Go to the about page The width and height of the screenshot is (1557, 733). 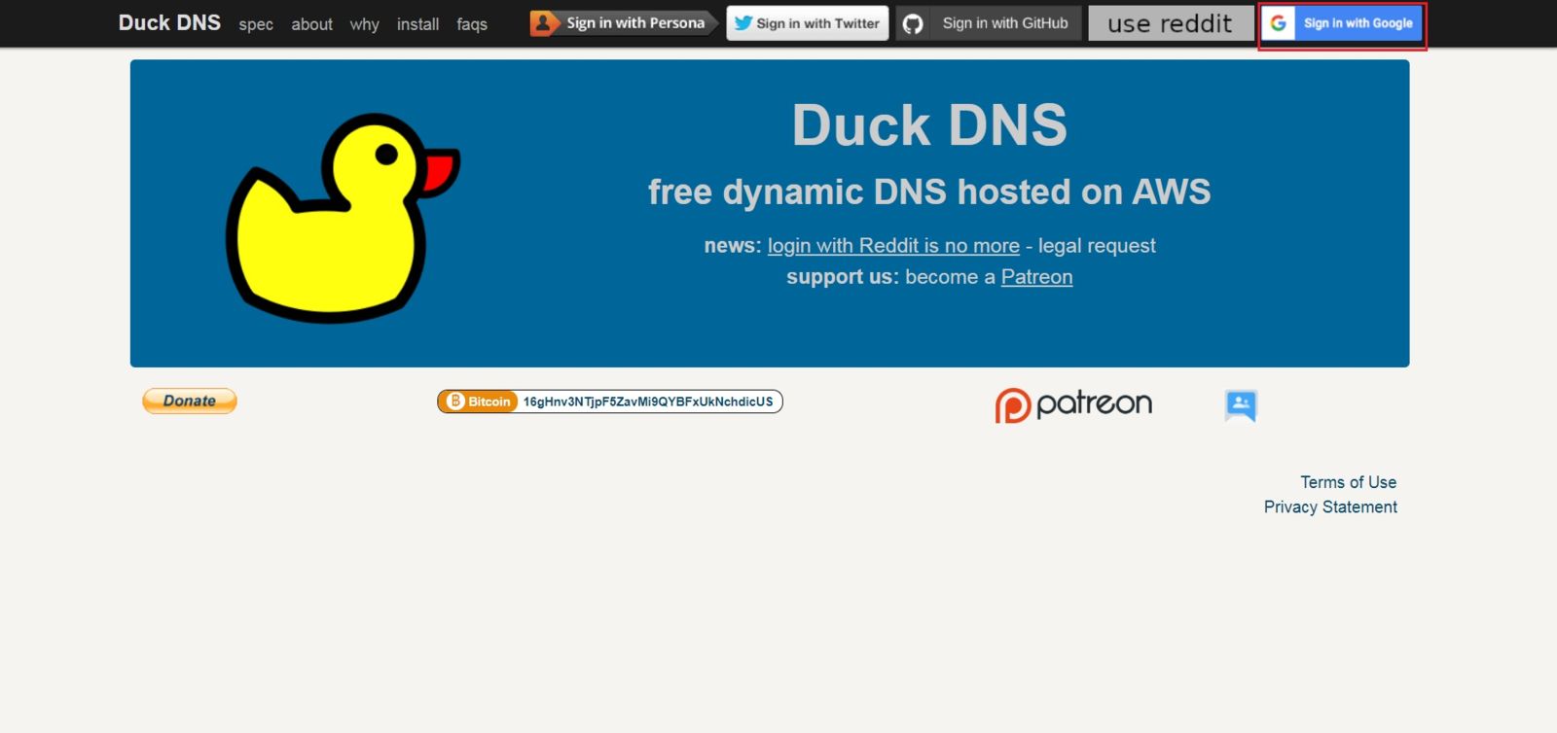click(311, 24)
